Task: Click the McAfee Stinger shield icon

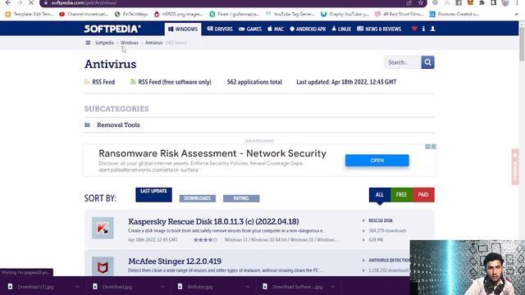Action: [103, 266]
